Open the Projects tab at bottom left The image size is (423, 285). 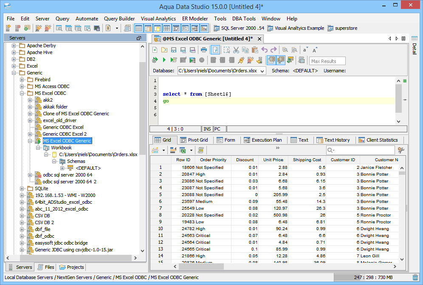coord(72,267)
